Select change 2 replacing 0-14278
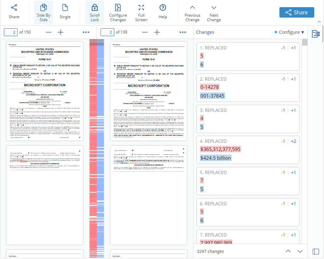 [x=248, y=88]
